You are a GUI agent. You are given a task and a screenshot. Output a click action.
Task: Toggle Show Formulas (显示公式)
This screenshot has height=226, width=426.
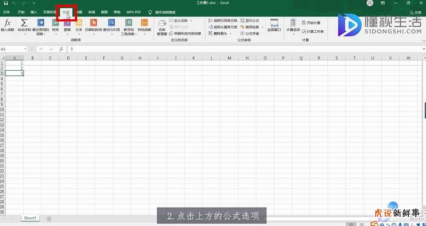pyautogui.click(x=250, y=20)
